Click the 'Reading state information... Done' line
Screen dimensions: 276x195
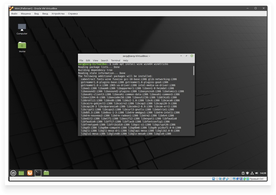click(x=102, y=73)
